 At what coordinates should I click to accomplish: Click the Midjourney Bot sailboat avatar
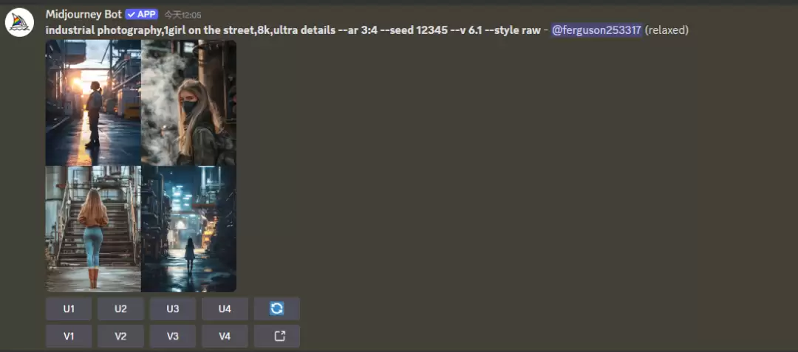pyautogui.click(x=19, y=23)
